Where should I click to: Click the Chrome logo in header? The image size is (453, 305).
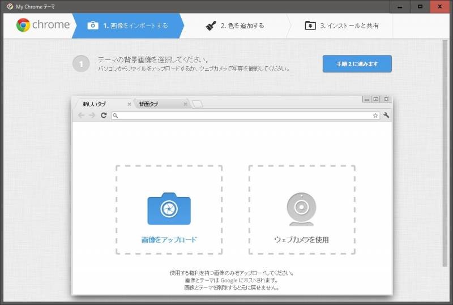[x=43, y=25]
